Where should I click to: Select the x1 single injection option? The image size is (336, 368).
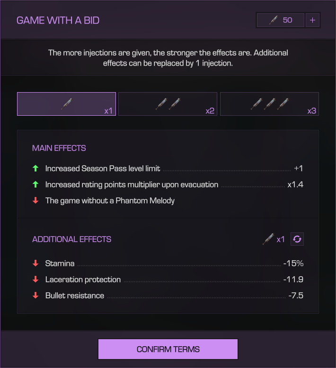tap(66, 104)
